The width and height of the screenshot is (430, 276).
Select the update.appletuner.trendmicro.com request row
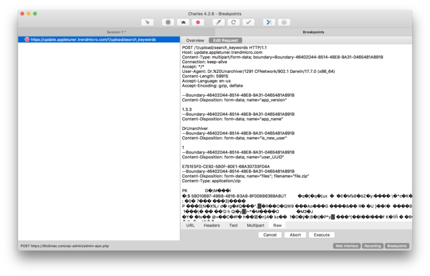pyautogui.click(x=99, y=39)
